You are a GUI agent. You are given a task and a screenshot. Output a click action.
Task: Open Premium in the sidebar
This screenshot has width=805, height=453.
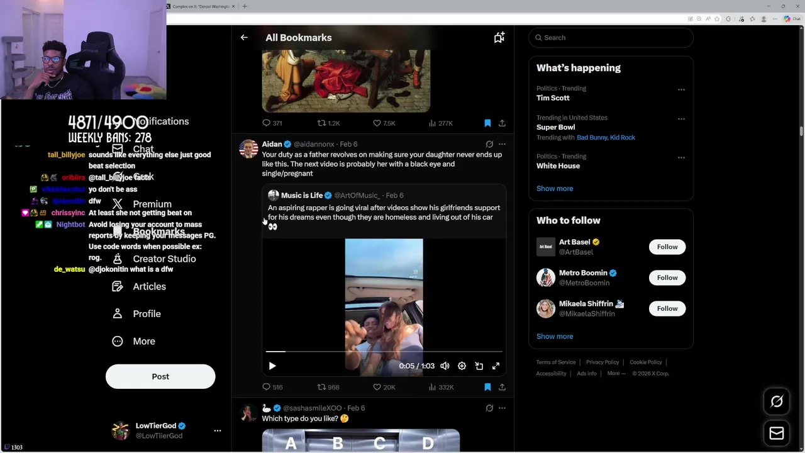pos(142,204)
